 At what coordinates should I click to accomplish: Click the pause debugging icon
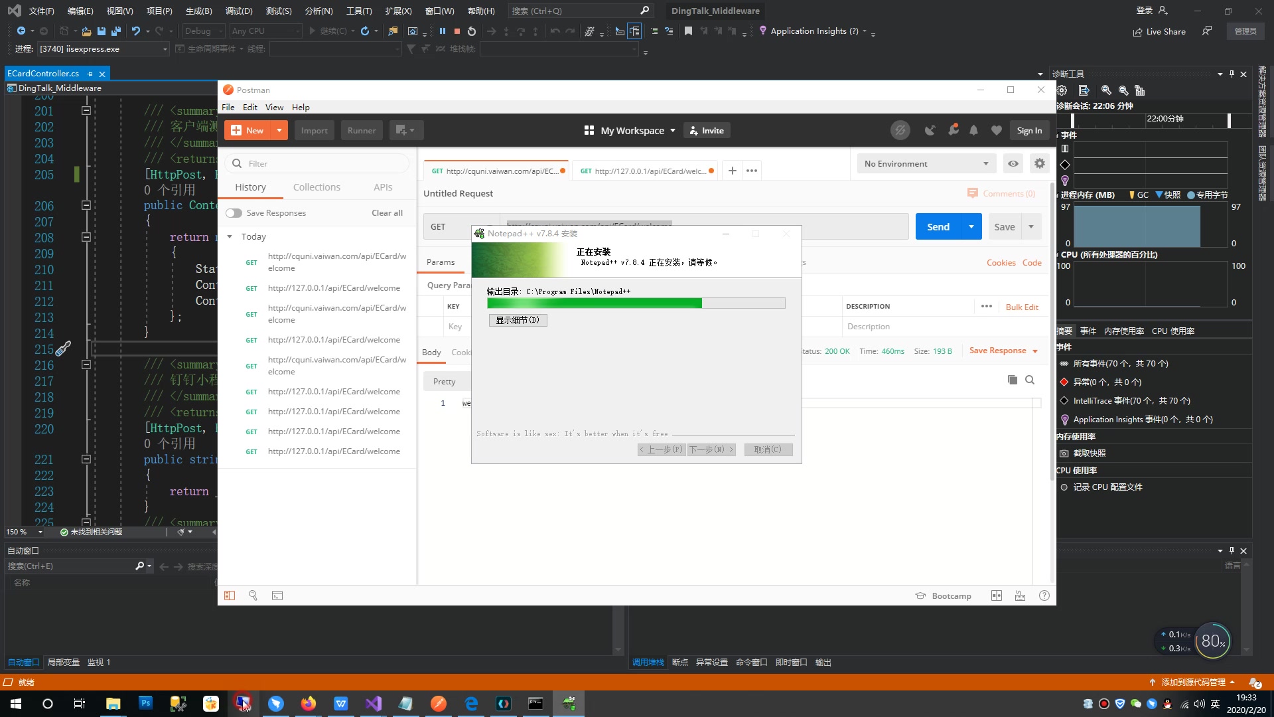(x=443, y=31)
